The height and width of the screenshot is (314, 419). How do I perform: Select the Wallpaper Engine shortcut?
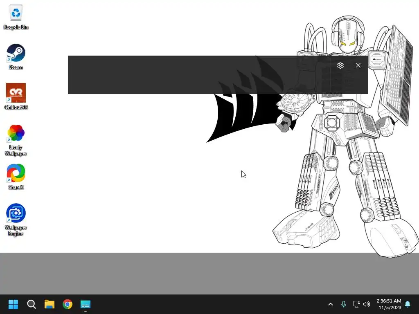pos(16,220)
